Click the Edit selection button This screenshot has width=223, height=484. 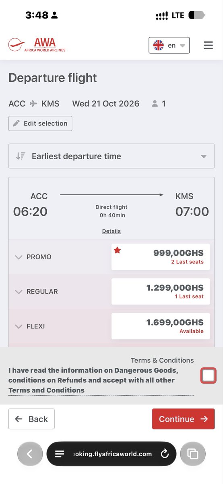[x=40, y=123]
